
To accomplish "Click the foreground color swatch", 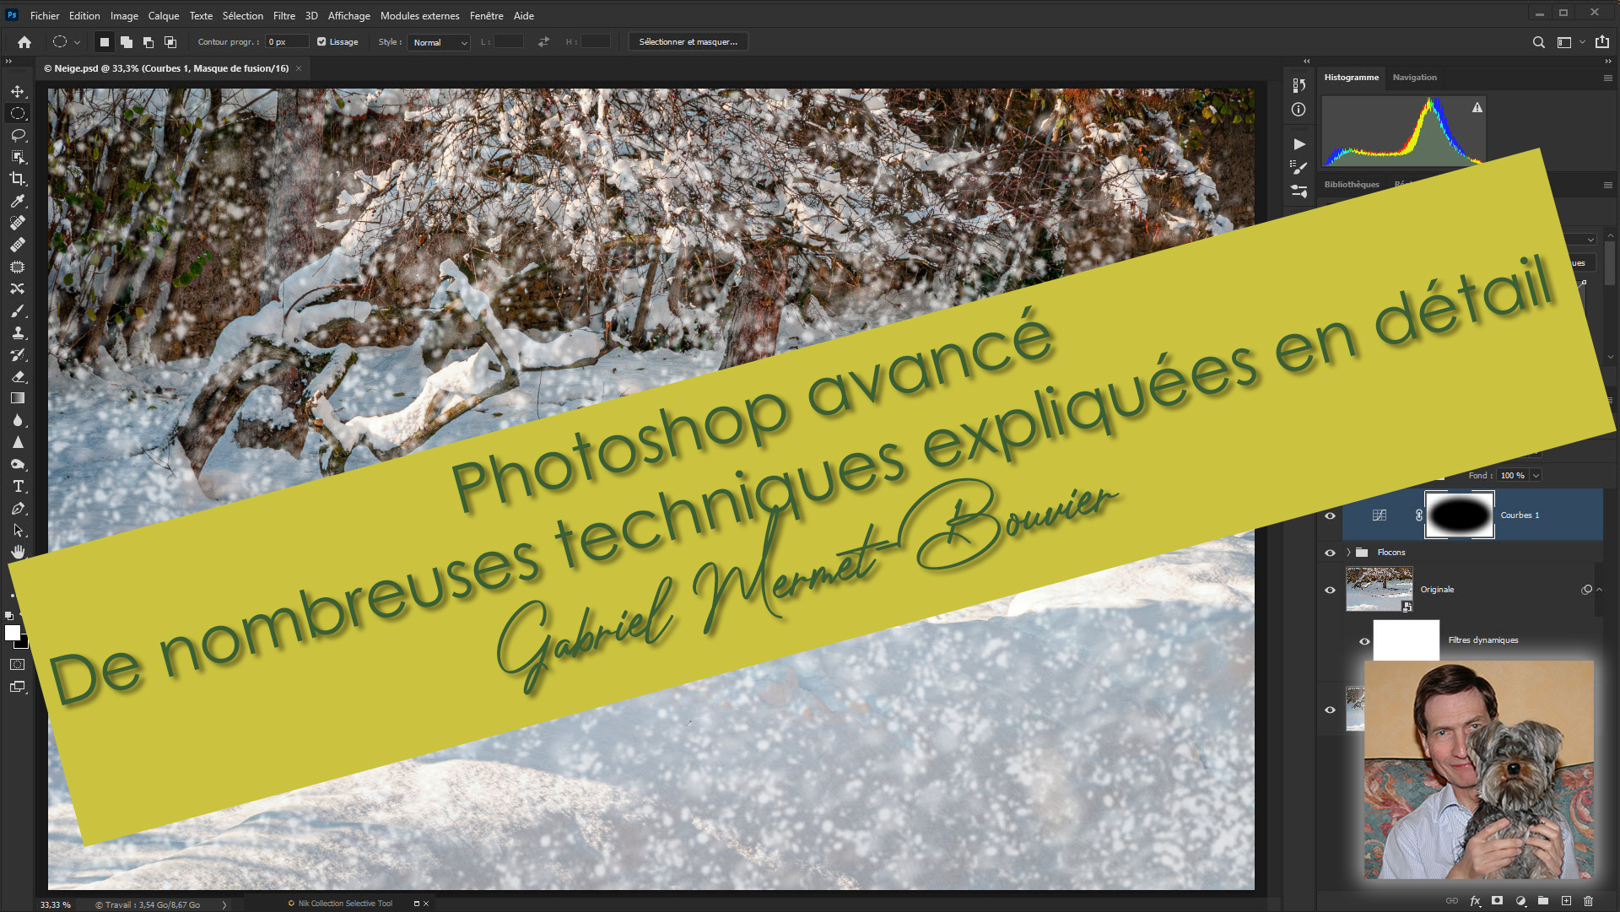I will pos(12,633).
